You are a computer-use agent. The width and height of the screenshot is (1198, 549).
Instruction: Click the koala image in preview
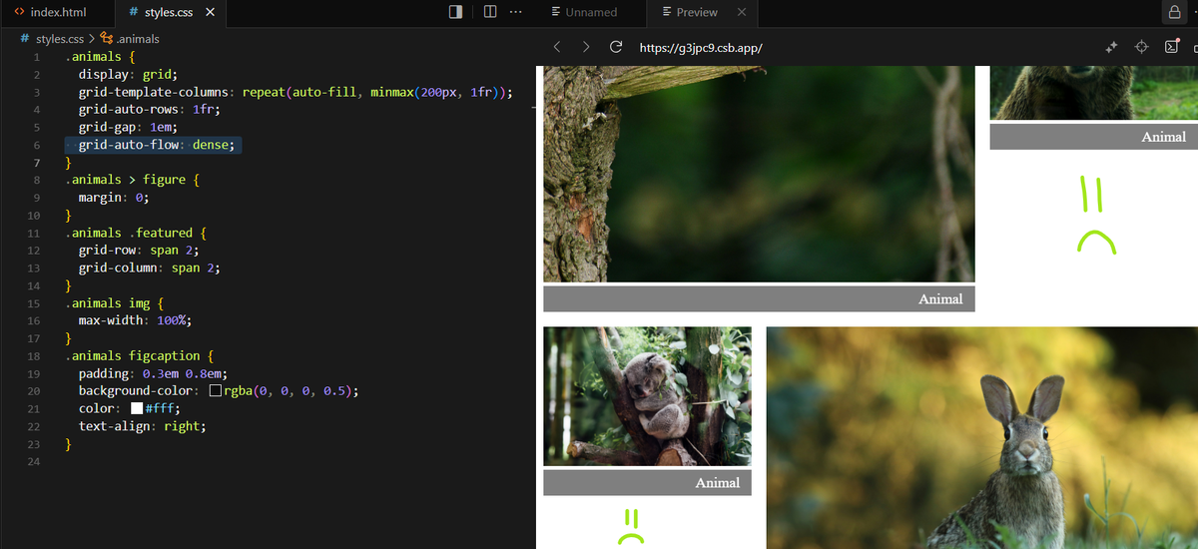pyautogui.click(x=647, y=396)
